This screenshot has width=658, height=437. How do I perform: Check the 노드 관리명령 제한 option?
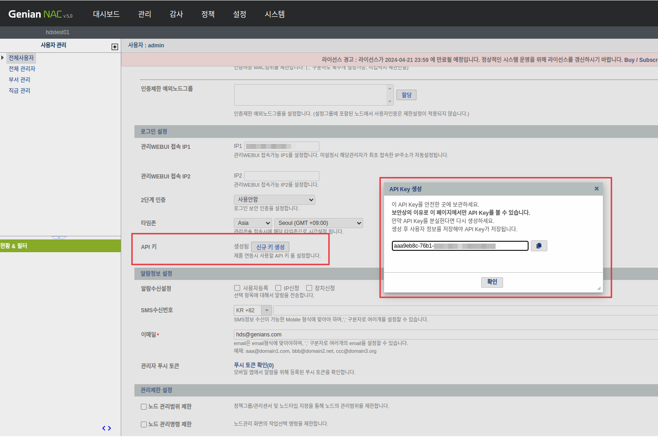(144, 424)
